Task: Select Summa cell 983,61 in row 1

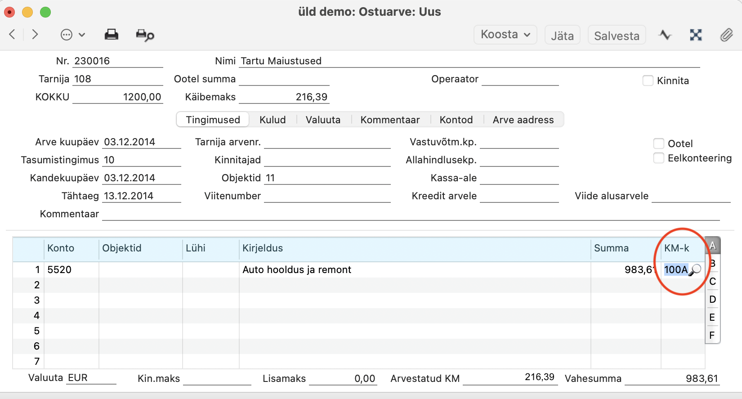Action: point(626,269)
